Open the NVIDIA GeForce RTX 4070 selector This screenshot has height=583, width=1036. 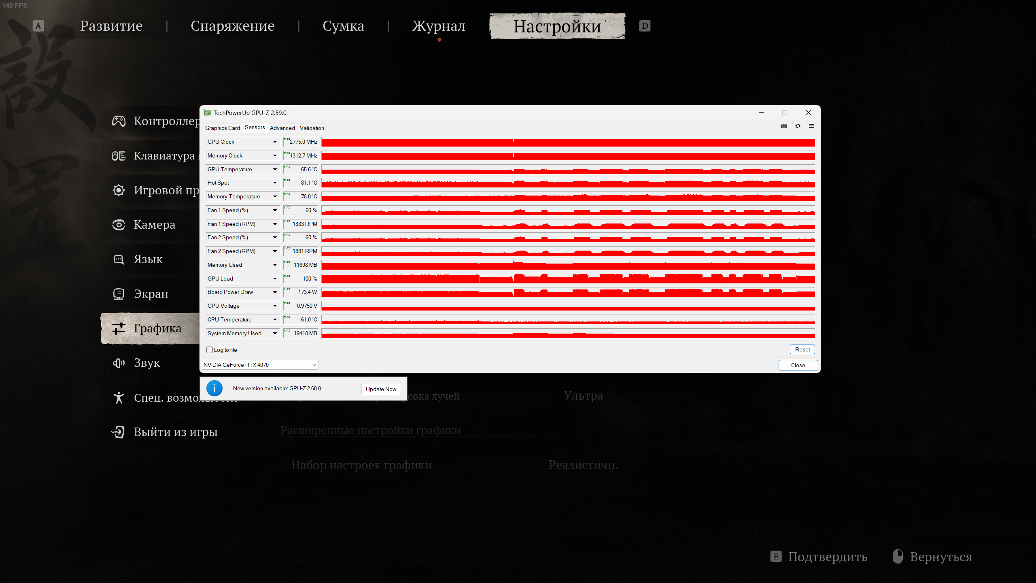click(x=260, y=365)
